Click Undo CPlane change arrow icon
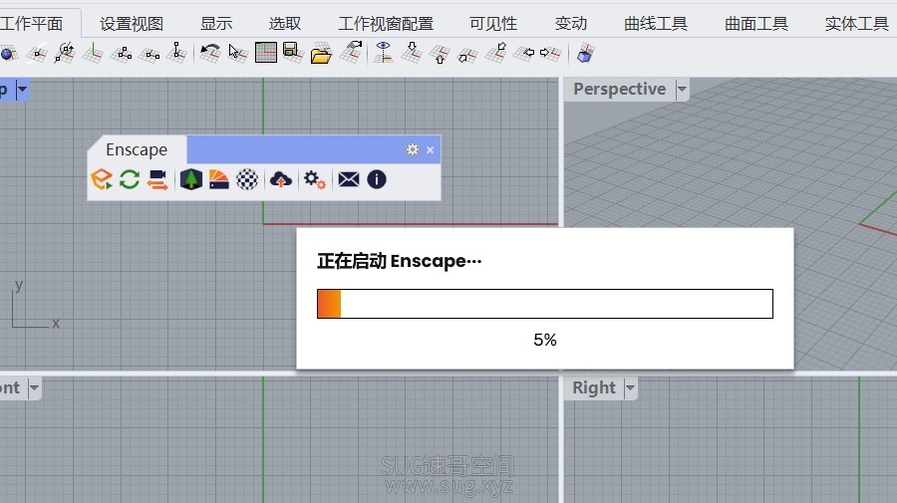The width and height of the screenshot is (897, 503). pyautogui.click(x=210, y=53)
